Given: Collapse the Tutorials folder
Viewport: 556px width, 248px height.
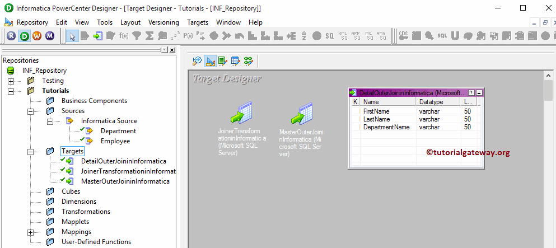Looking at the screenshot, I should 11,91.
